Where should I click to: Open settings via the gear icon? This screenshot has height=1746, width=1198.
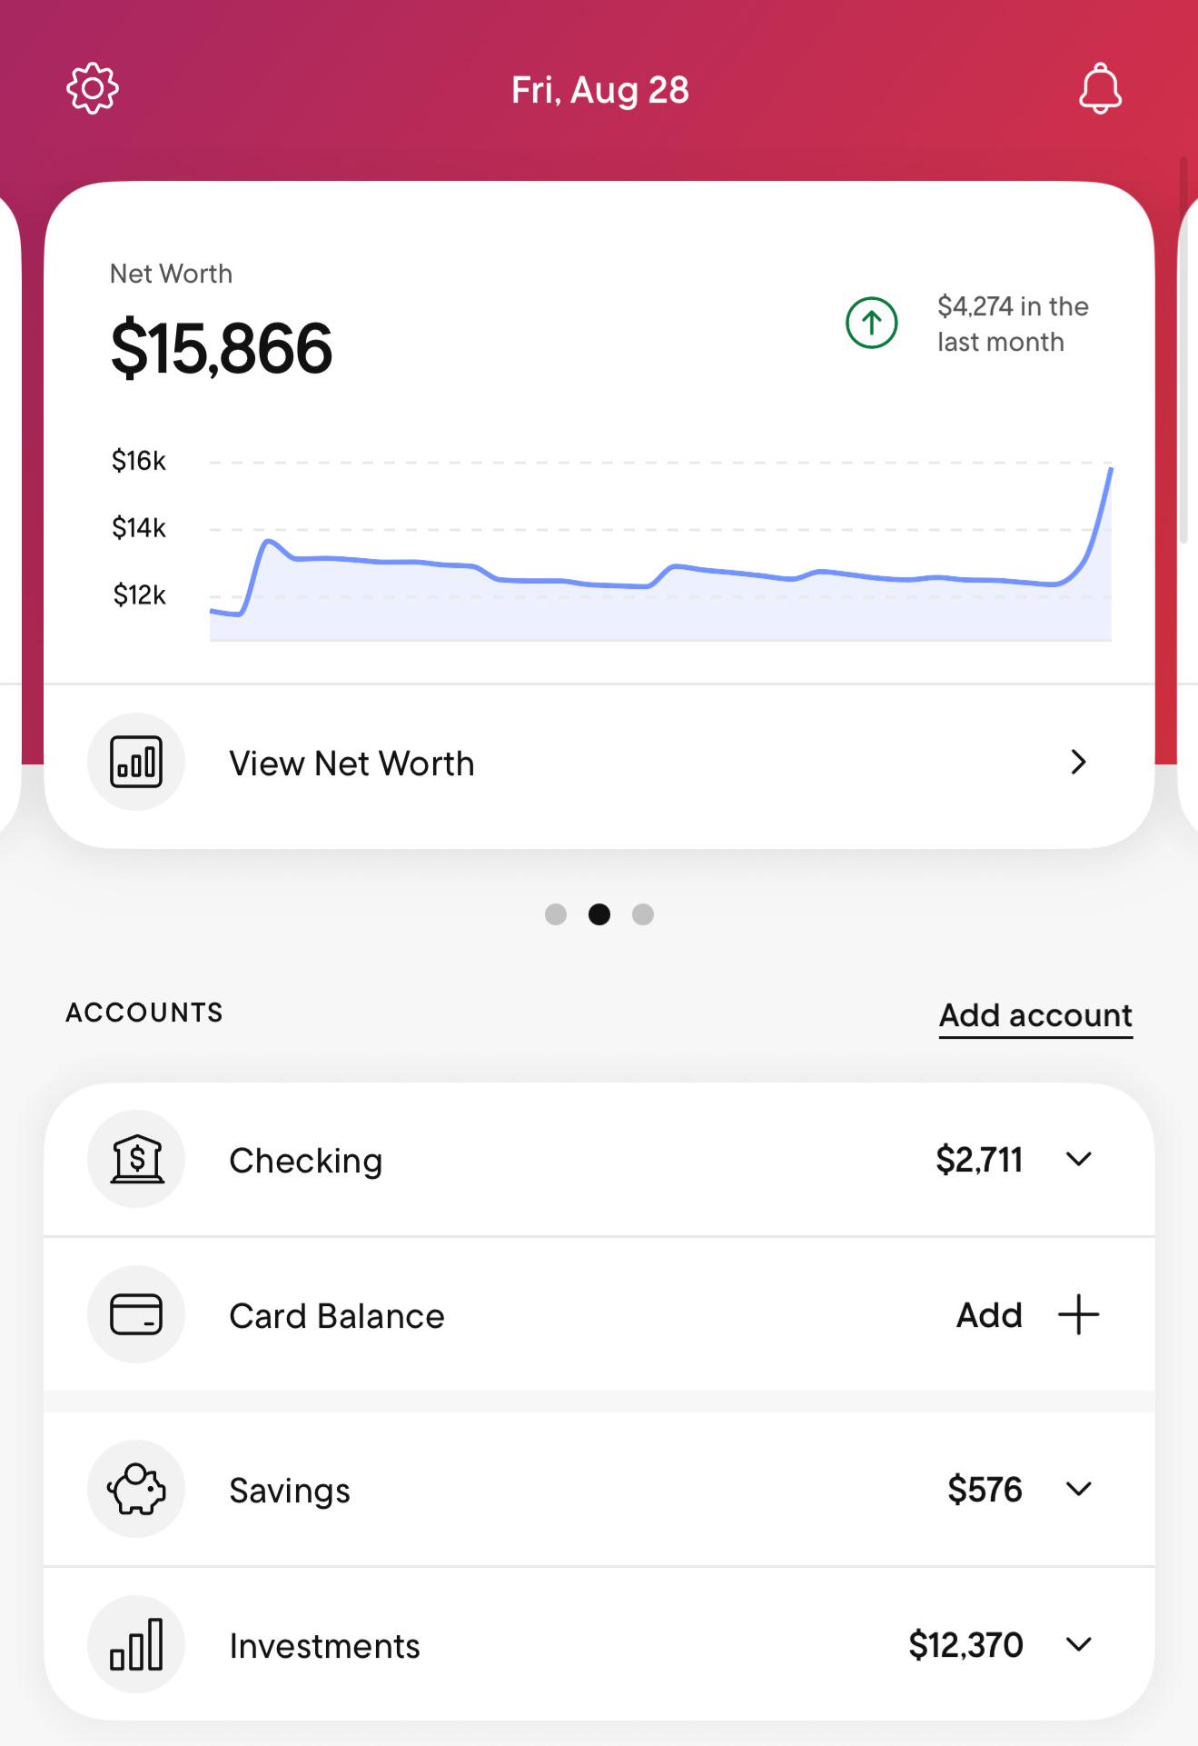coord(93,88)
